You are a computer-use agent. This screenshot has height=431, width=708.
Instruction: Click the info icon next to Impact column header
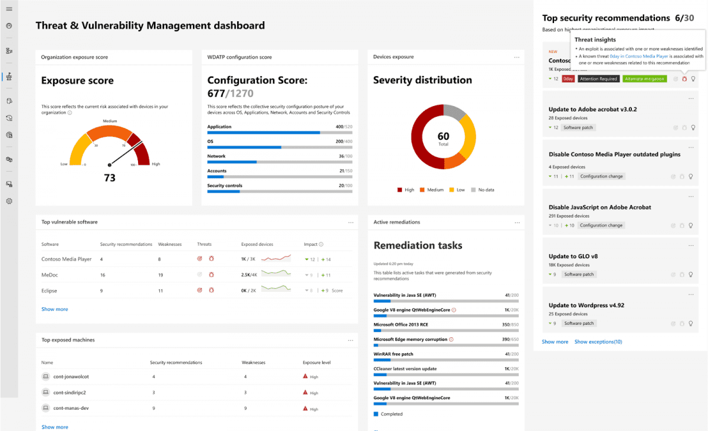(321, 244)
